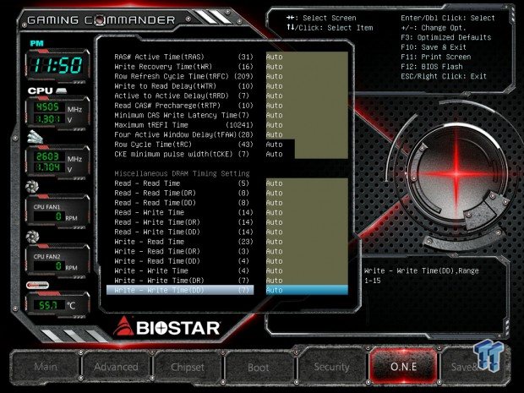524x393 pixels.
Task: Go to the Boot tab
Action: [259, 368]
